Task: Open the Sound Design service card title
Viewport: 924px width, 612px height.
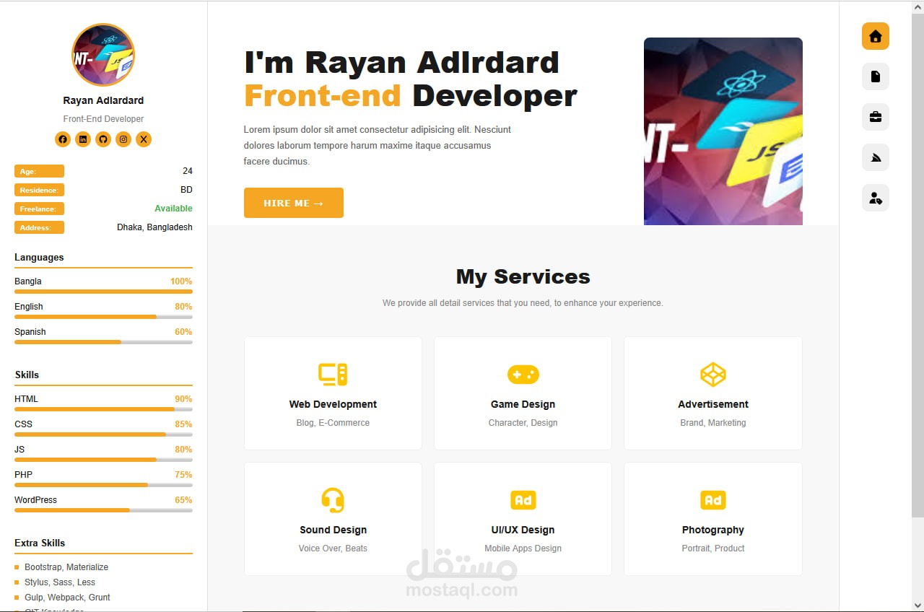Action: coord(333,530)
